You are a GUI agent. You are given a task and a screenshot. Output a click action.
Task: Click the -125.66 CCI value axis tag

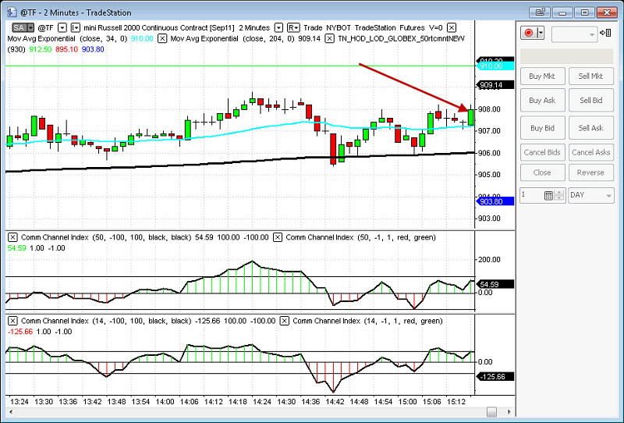(495, 377)
